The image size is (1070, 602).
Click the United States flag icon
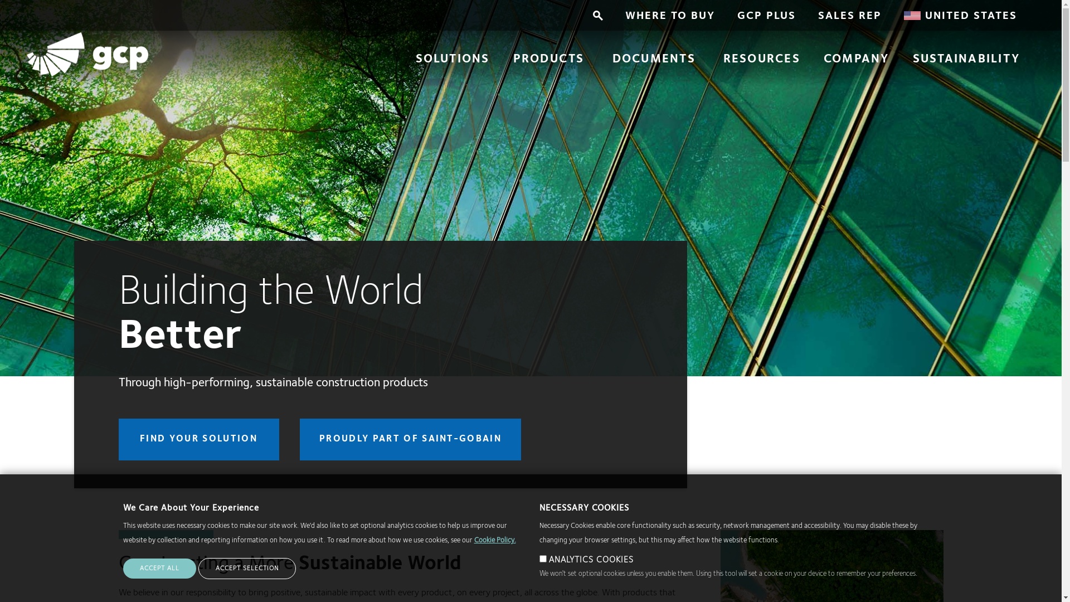[x=912, y=16]
